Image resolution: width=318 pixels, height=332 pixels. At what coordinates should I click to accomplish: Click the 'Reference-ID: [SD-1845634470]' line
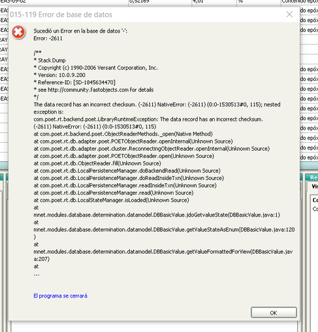(x=75, y=82)
